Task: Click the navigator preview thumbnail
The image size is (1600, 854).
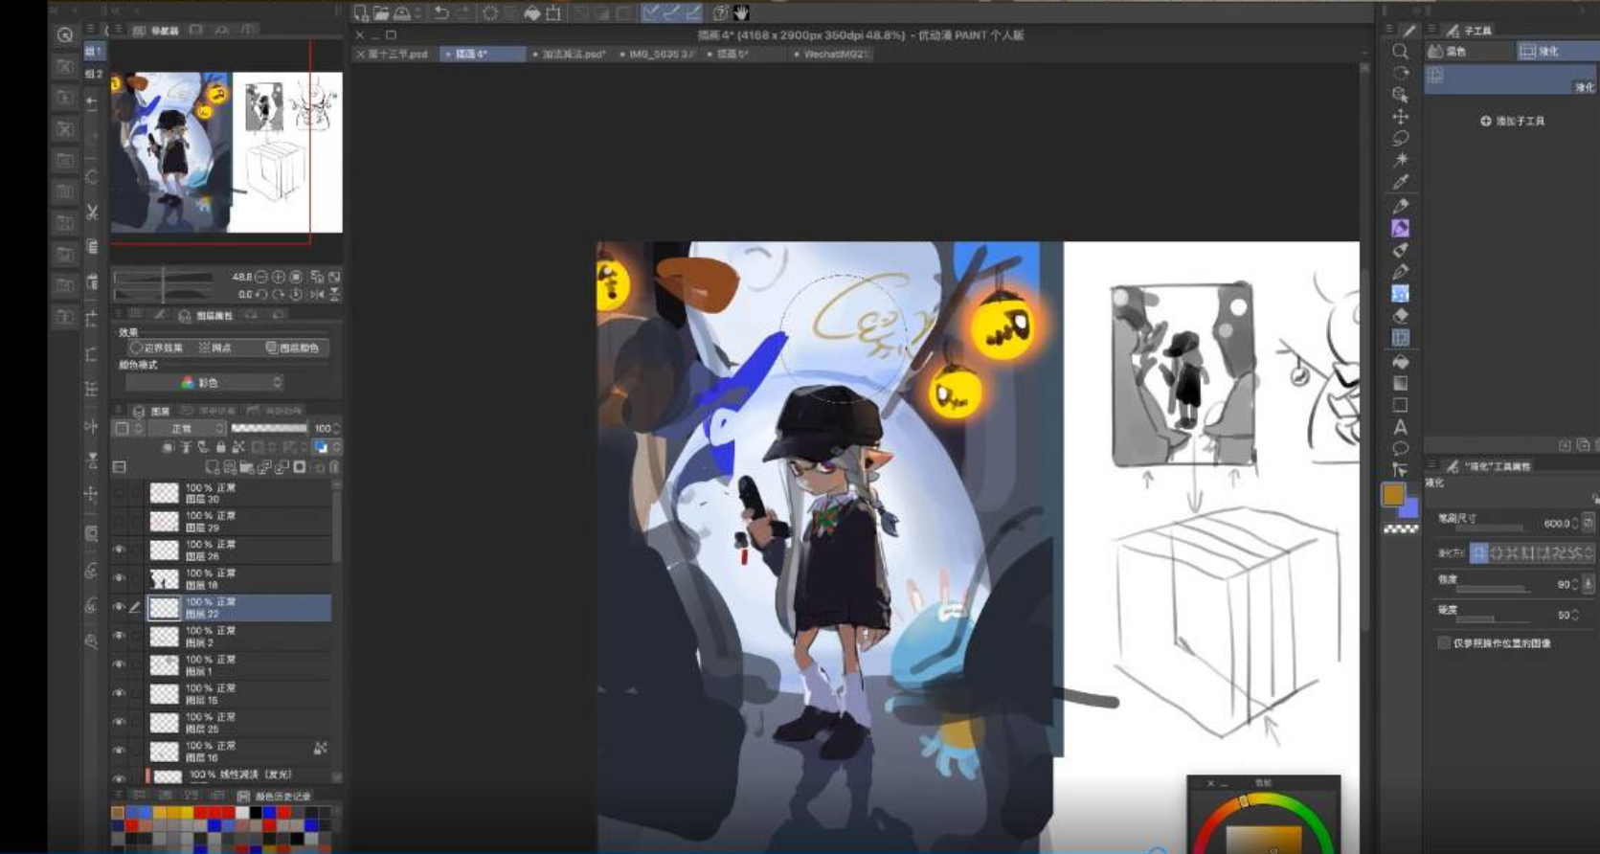Action: (227, 151)
